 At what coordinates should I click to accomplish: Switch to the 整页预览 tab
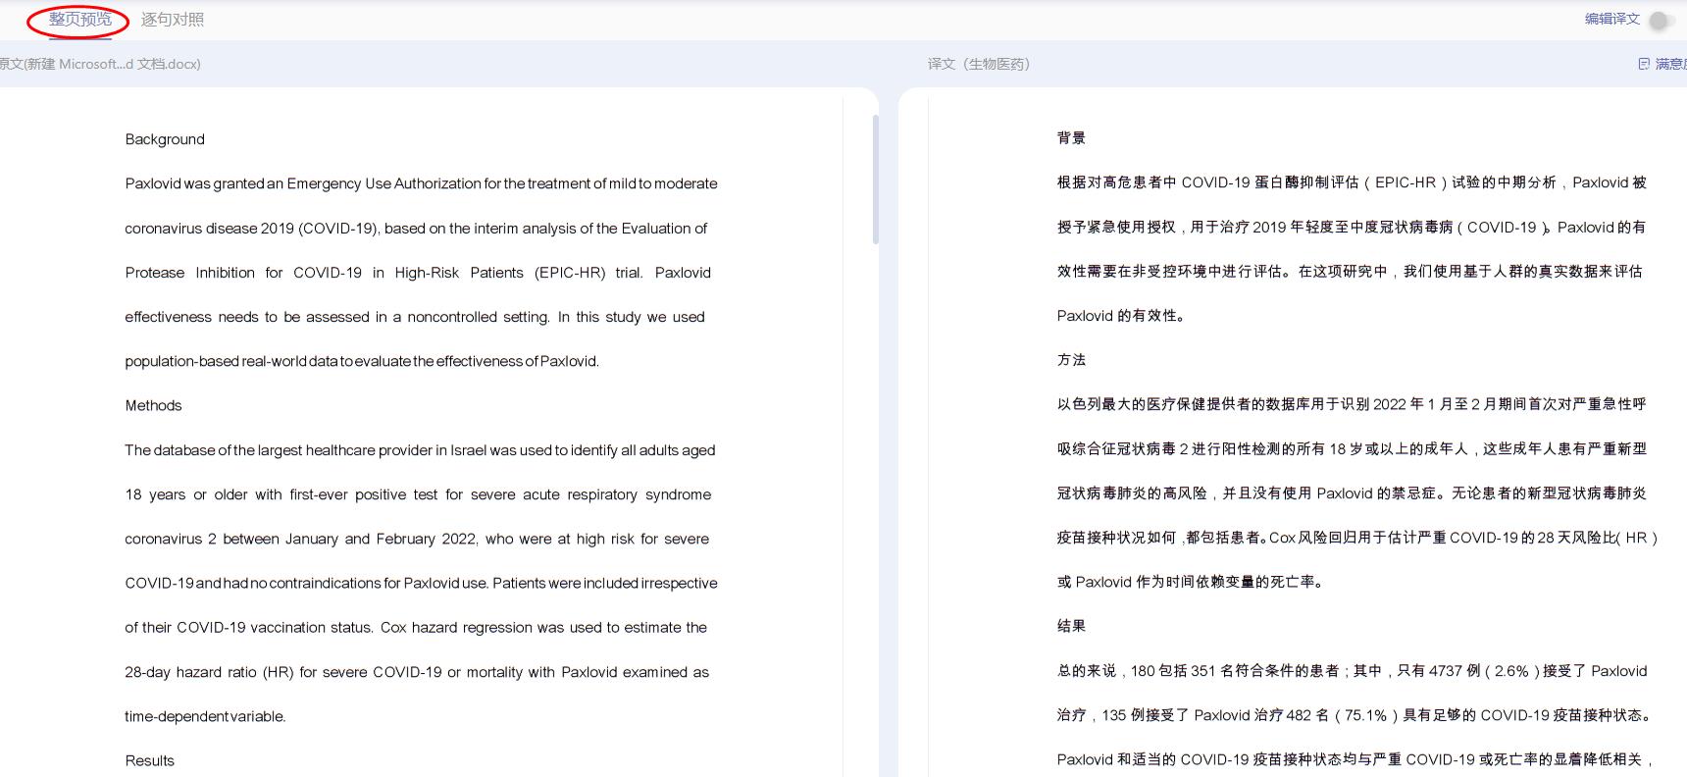(x=80, y=20)
